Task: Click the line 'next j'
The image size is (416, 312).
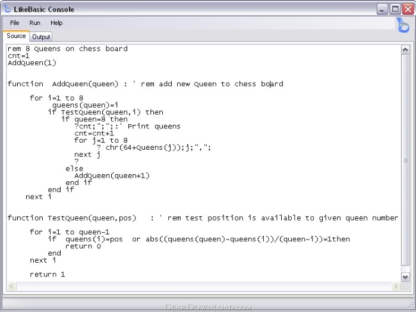Action: pyautogui.click(x=87, y=155)
